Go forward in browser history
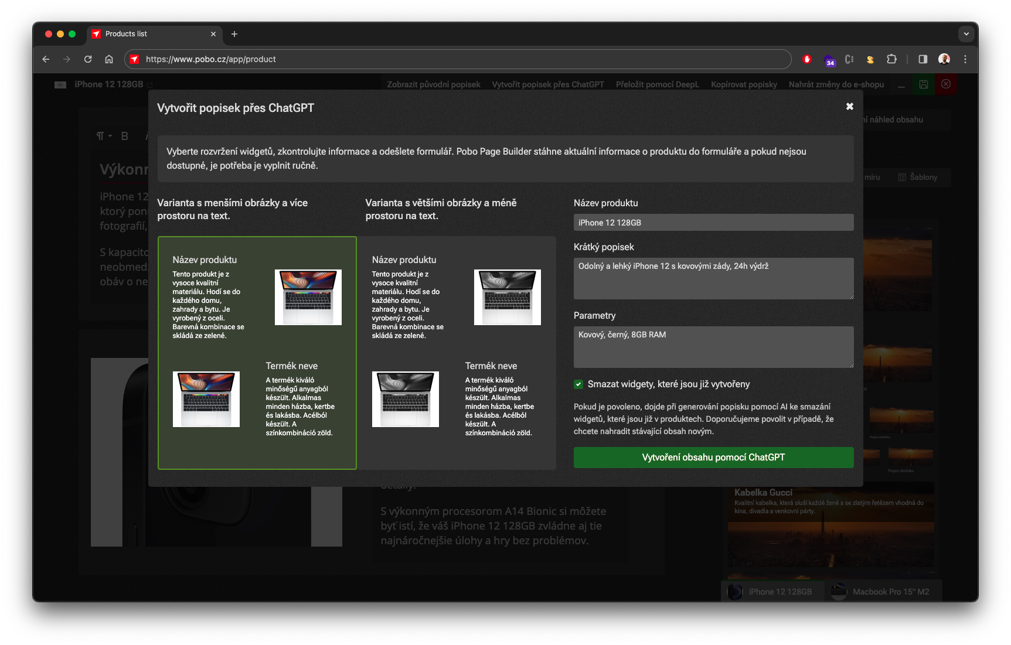This screenshot has width=1011, height=645. click(67, 59)
